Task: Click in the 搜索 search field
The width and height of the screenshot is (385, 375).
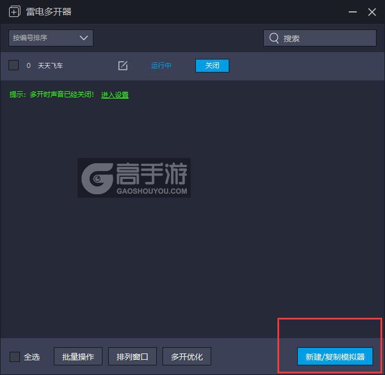Action: pyautogui.click(x=320, y=38)
